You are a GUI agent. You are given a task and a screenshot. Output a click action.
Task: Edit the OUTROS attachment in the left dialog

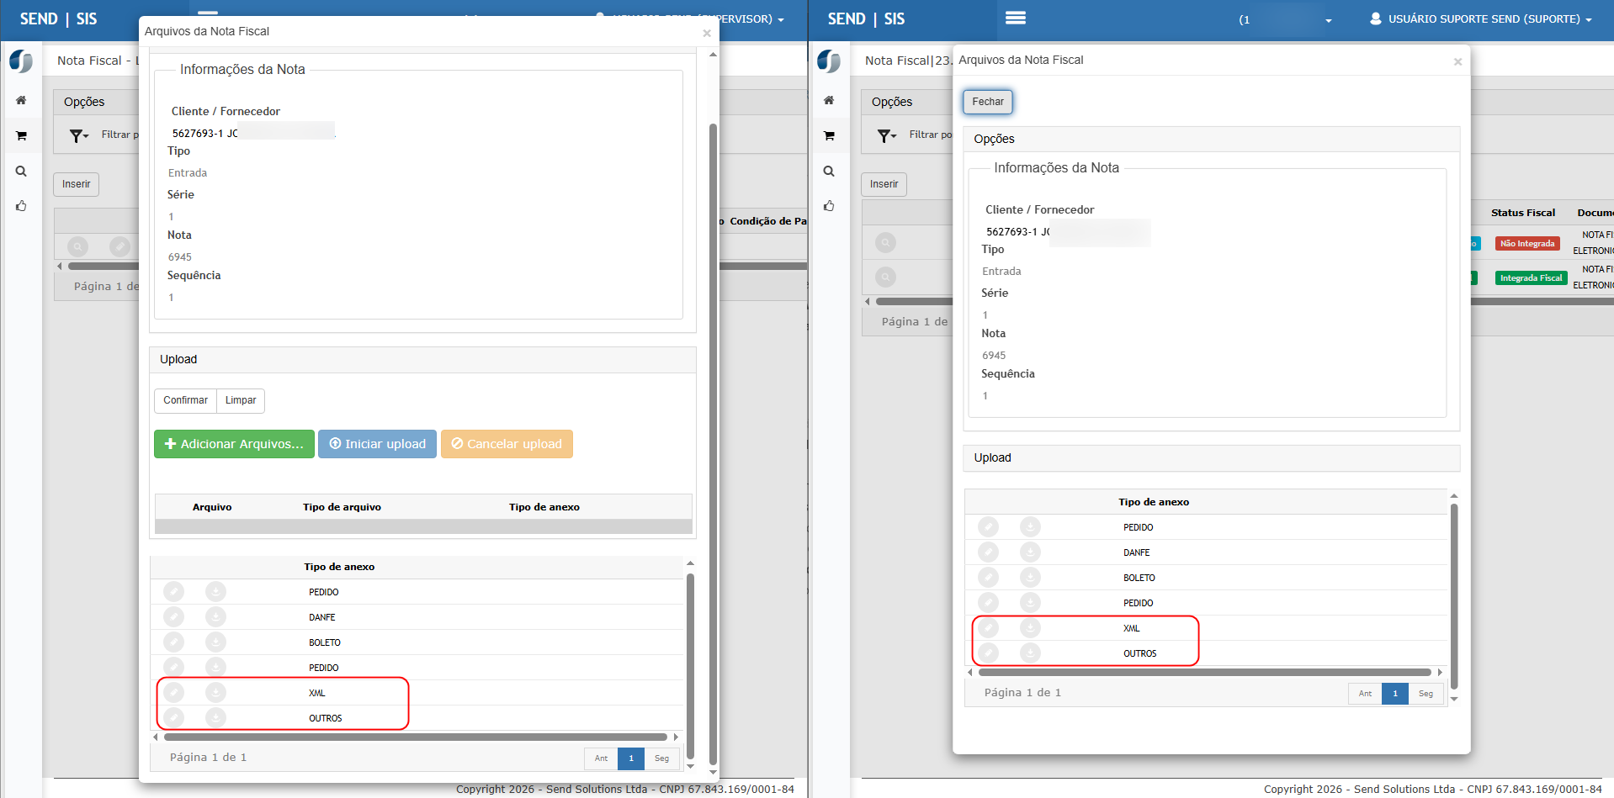coord(173,717)
